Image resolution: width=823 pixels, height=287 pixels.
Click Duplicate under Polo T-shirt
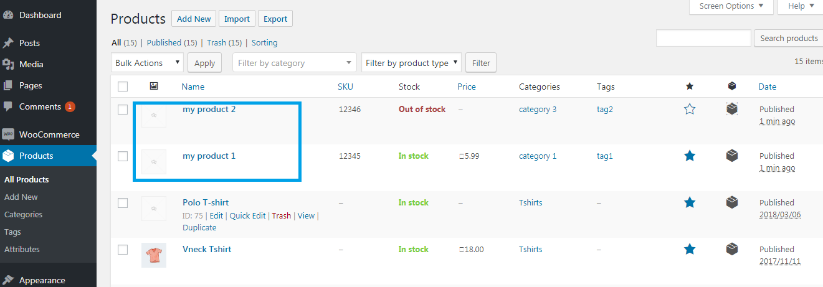[199, 227]
